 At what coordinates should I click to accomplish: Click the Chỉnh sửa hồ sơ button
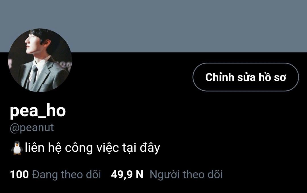246,77
